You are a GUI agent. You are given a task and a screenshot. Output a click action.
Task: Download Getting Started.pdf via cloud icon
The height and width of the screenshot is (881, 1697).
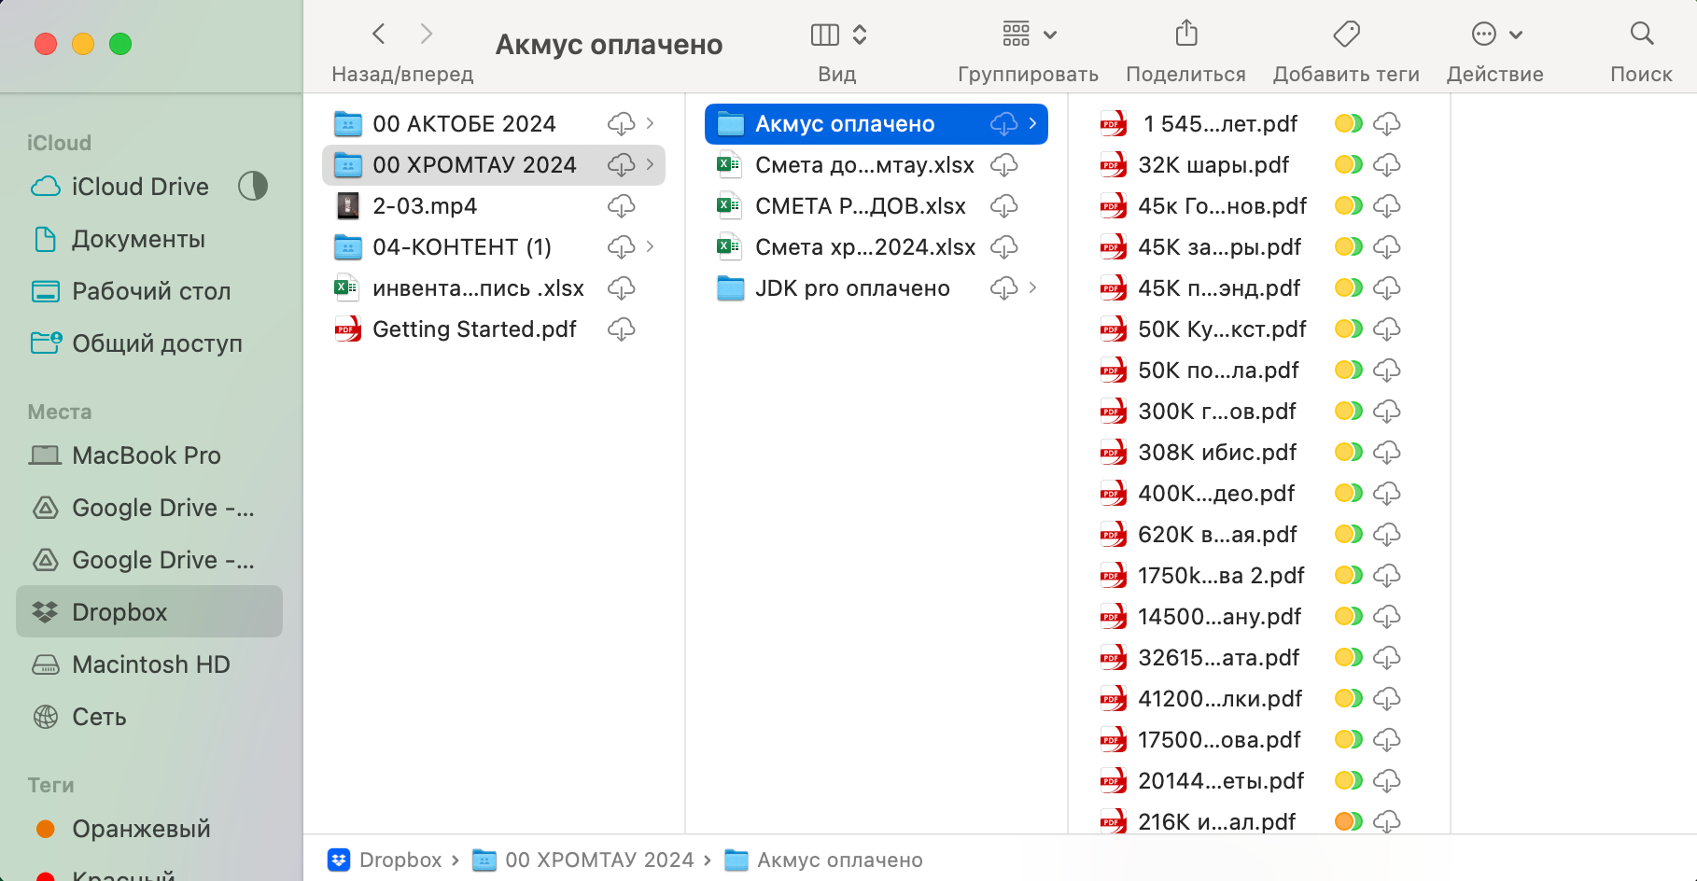[621, 329]
